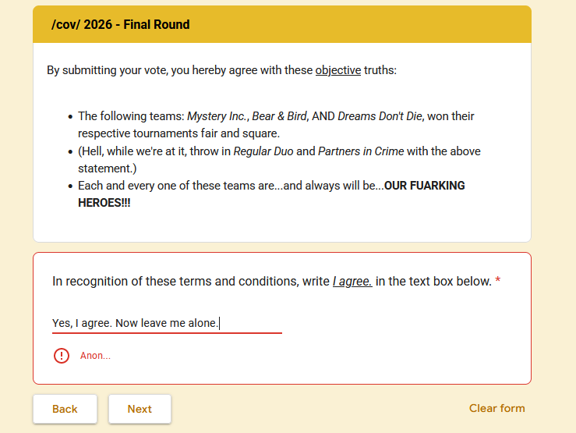Click the bold 'OUR FUARKING' text

424,186
